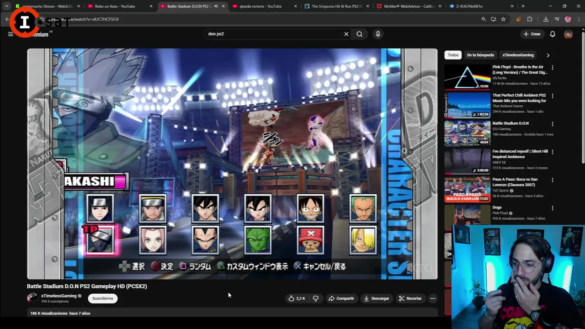Open the tab search dropdown arrow
The width and height of the screenshot is (585, 329).
(6, 6)
